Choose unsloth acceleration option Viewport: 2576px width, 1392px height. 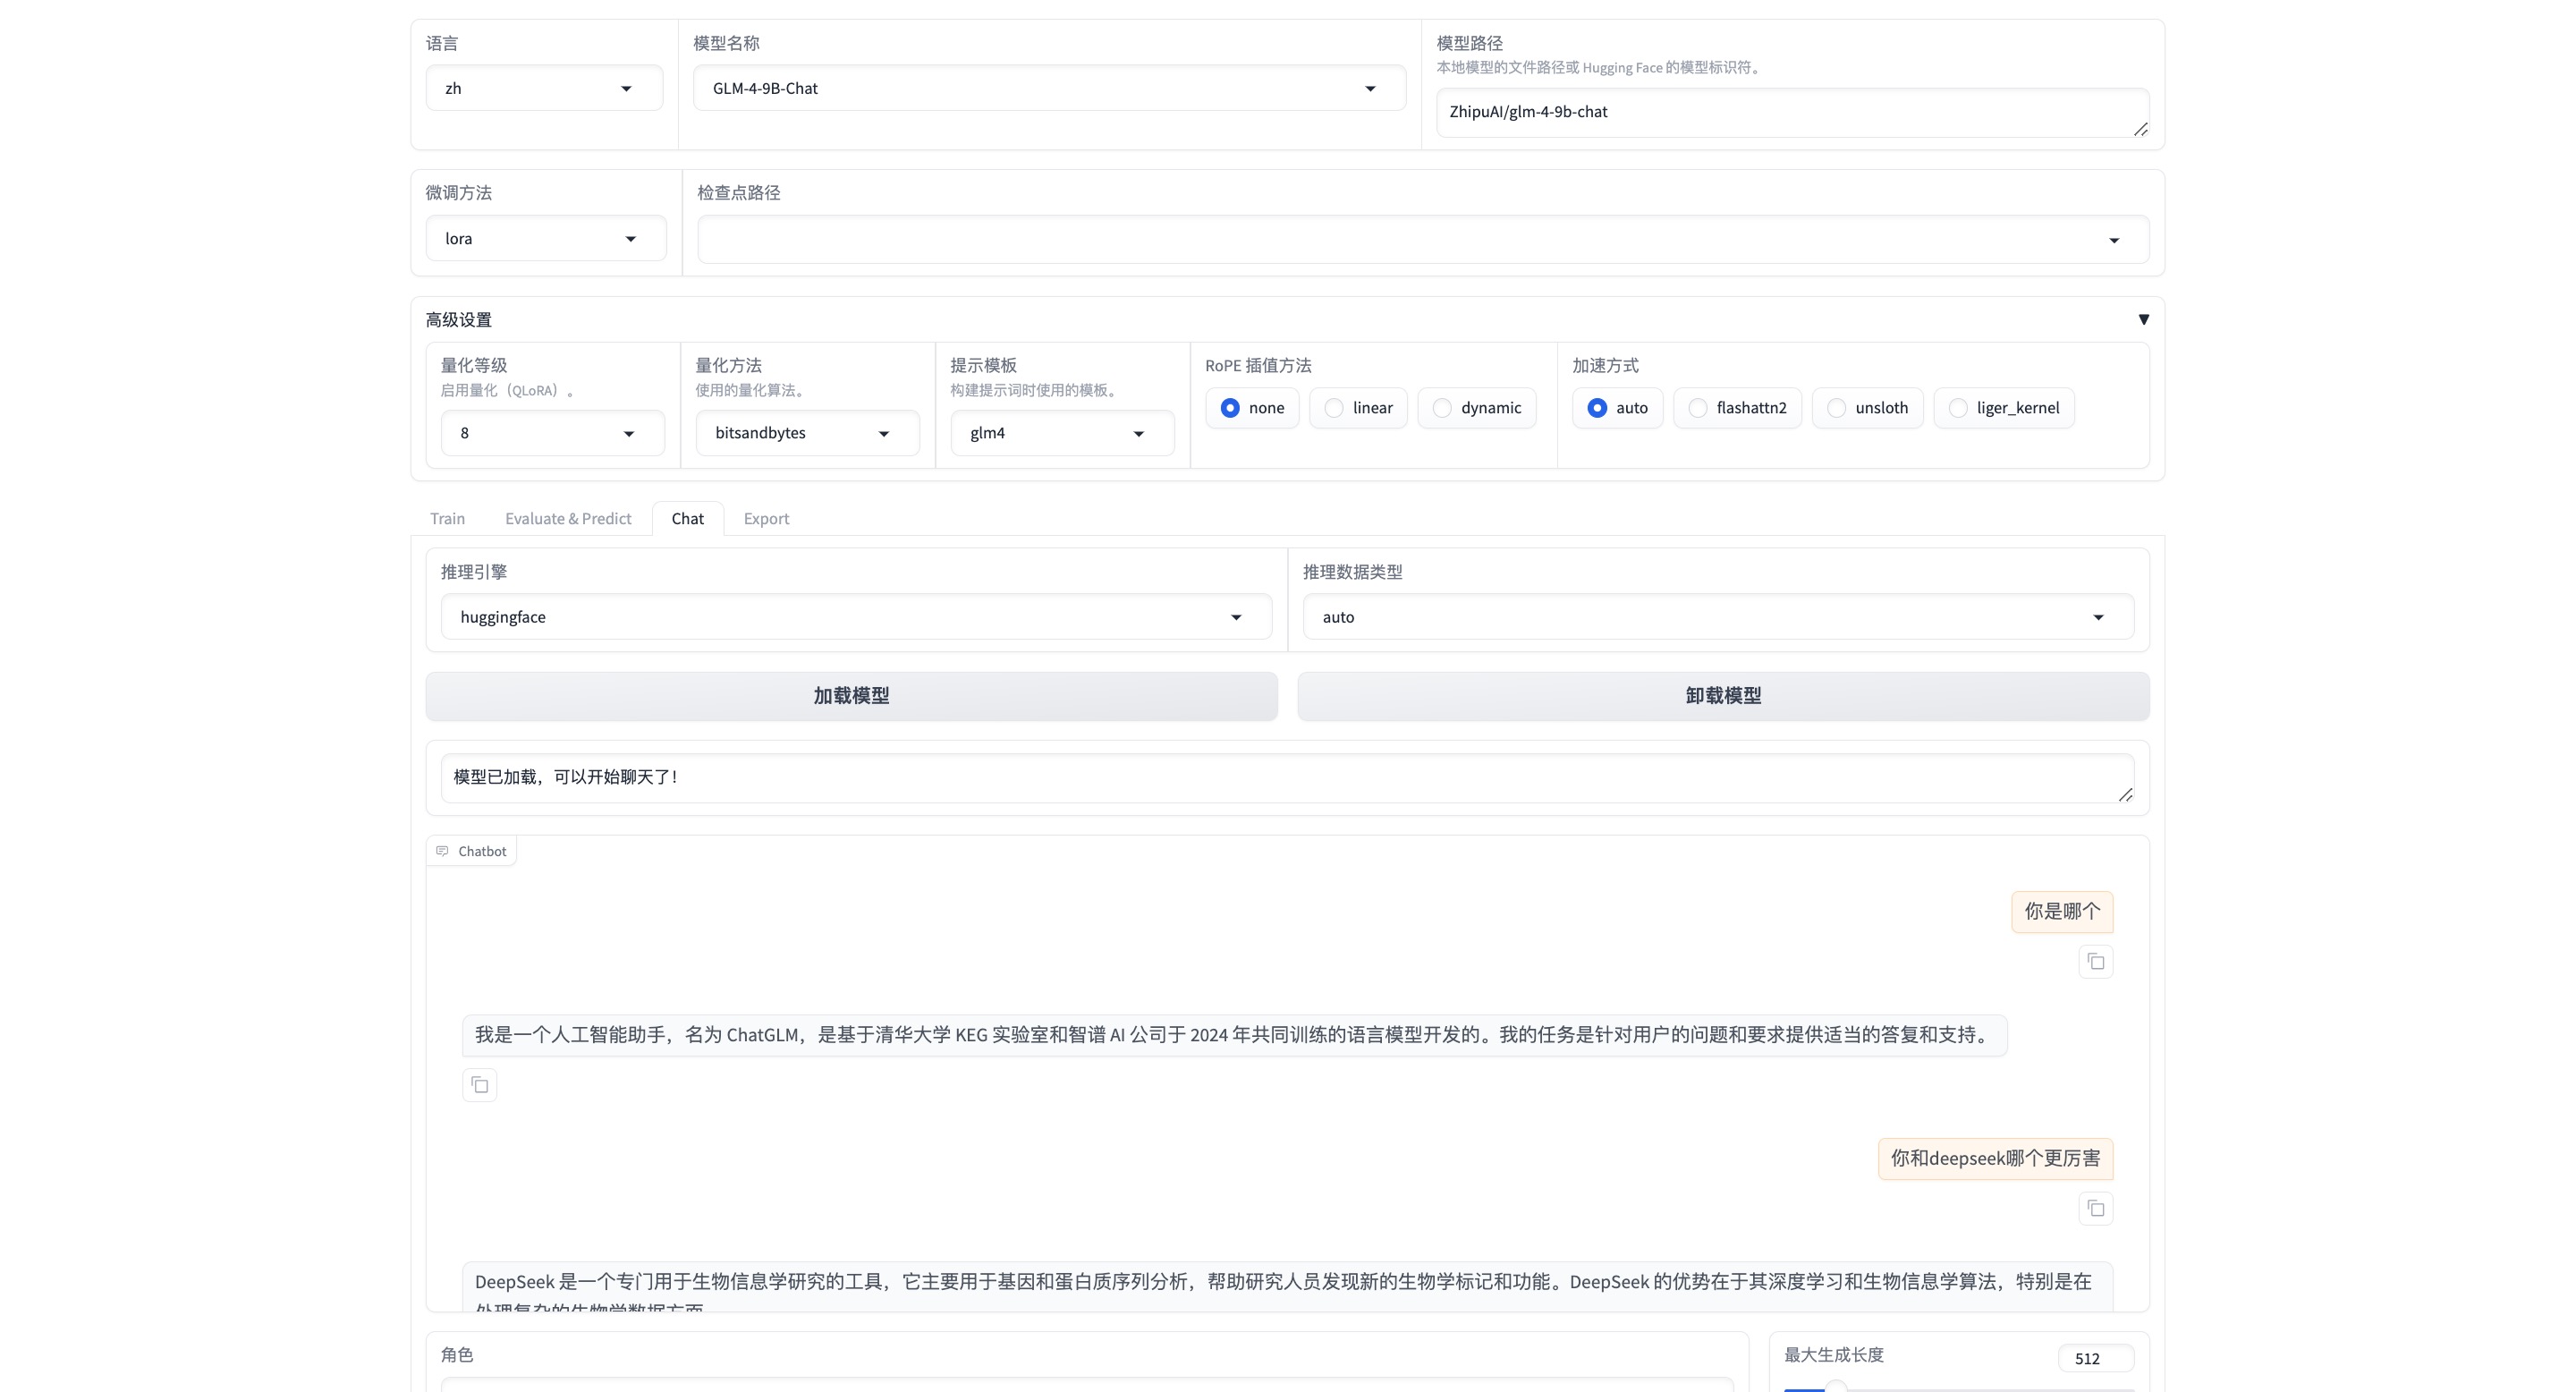1837,408
